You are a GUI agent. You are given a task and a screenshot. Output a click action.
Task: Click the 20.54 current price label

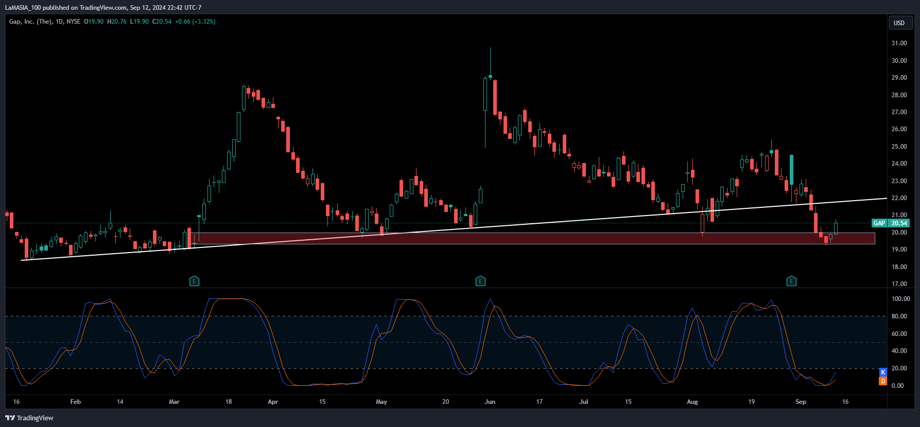click(899, 223)
